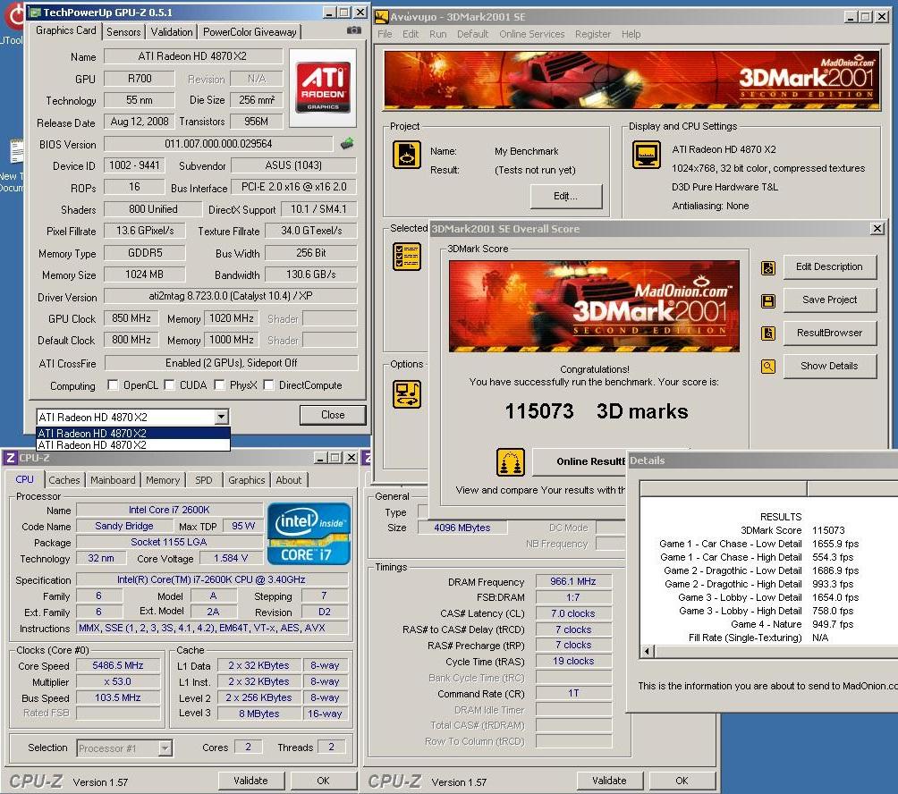Image resolution: width=898 pixels, height=794 pixels.
Task: Click Validate in the left CPU-Z window
Action: tap(250, 781)
